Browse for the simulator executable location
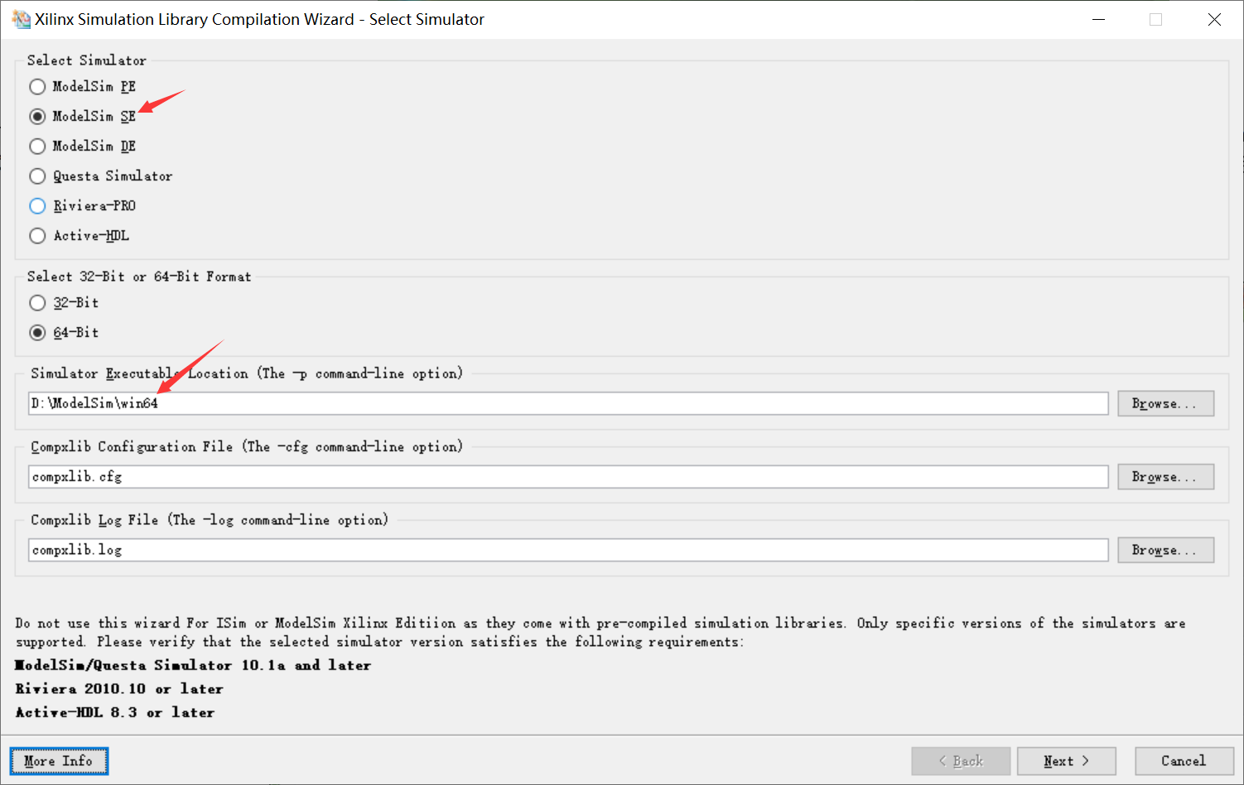Viewport: 1244px width, 785px height. [x=1165, y=403]
